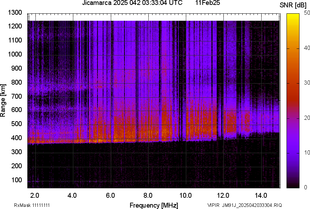Click the 'SNR [dB]' colorbar heading

click(293, 5)
